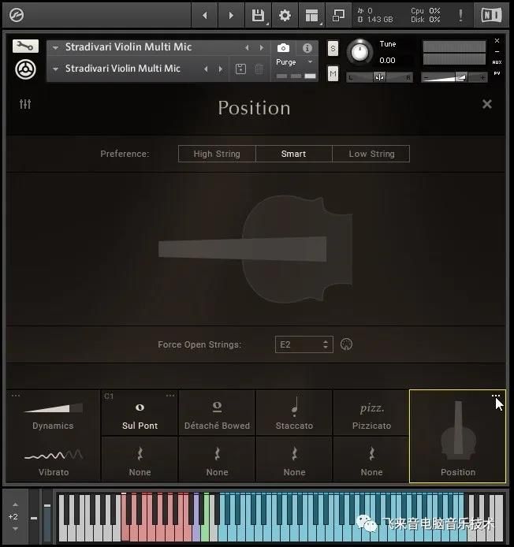Close the instrument with the header X
The image size is (514, 547).
tap(497, 41)
